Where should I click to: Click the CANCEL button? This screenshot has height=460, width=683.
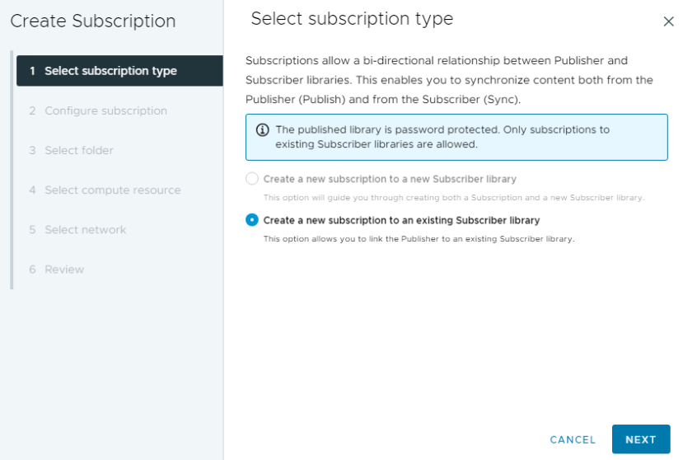tap(573, 439)
